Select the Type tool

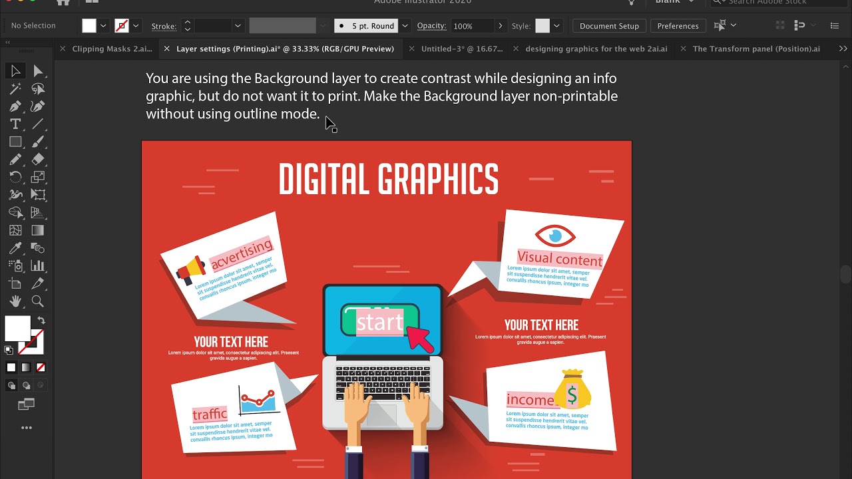(x=15, y=124)
